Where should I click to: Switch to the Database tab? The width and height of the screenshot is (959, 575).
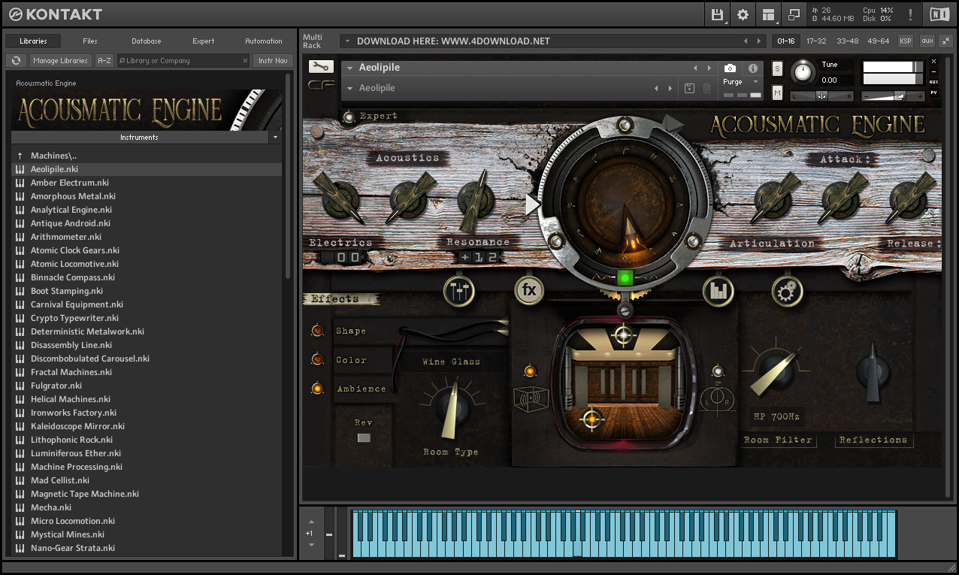click(146, 41)
